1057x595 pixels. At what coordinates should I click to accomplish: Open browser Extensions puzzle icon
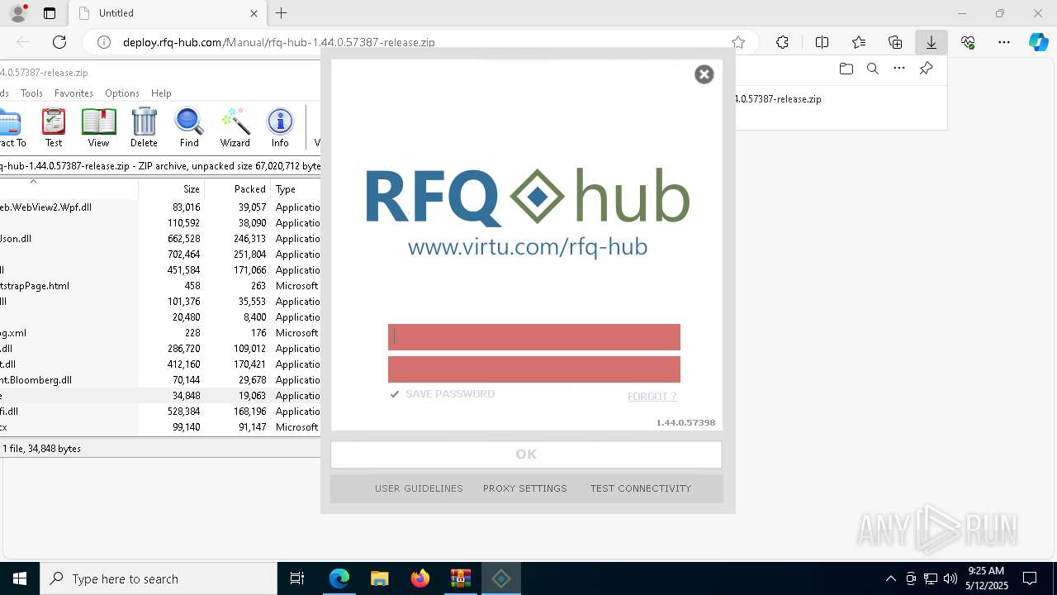tap(782, 42)
